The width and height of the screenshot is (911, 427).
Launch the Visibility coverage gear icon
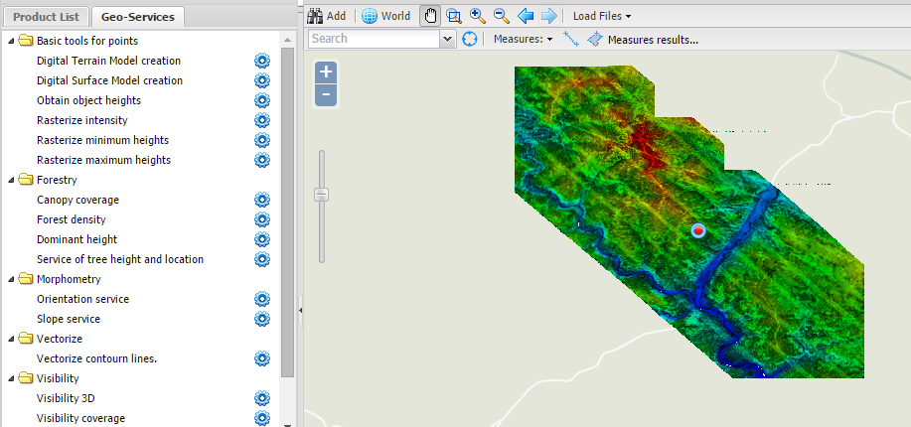point(262,418)
